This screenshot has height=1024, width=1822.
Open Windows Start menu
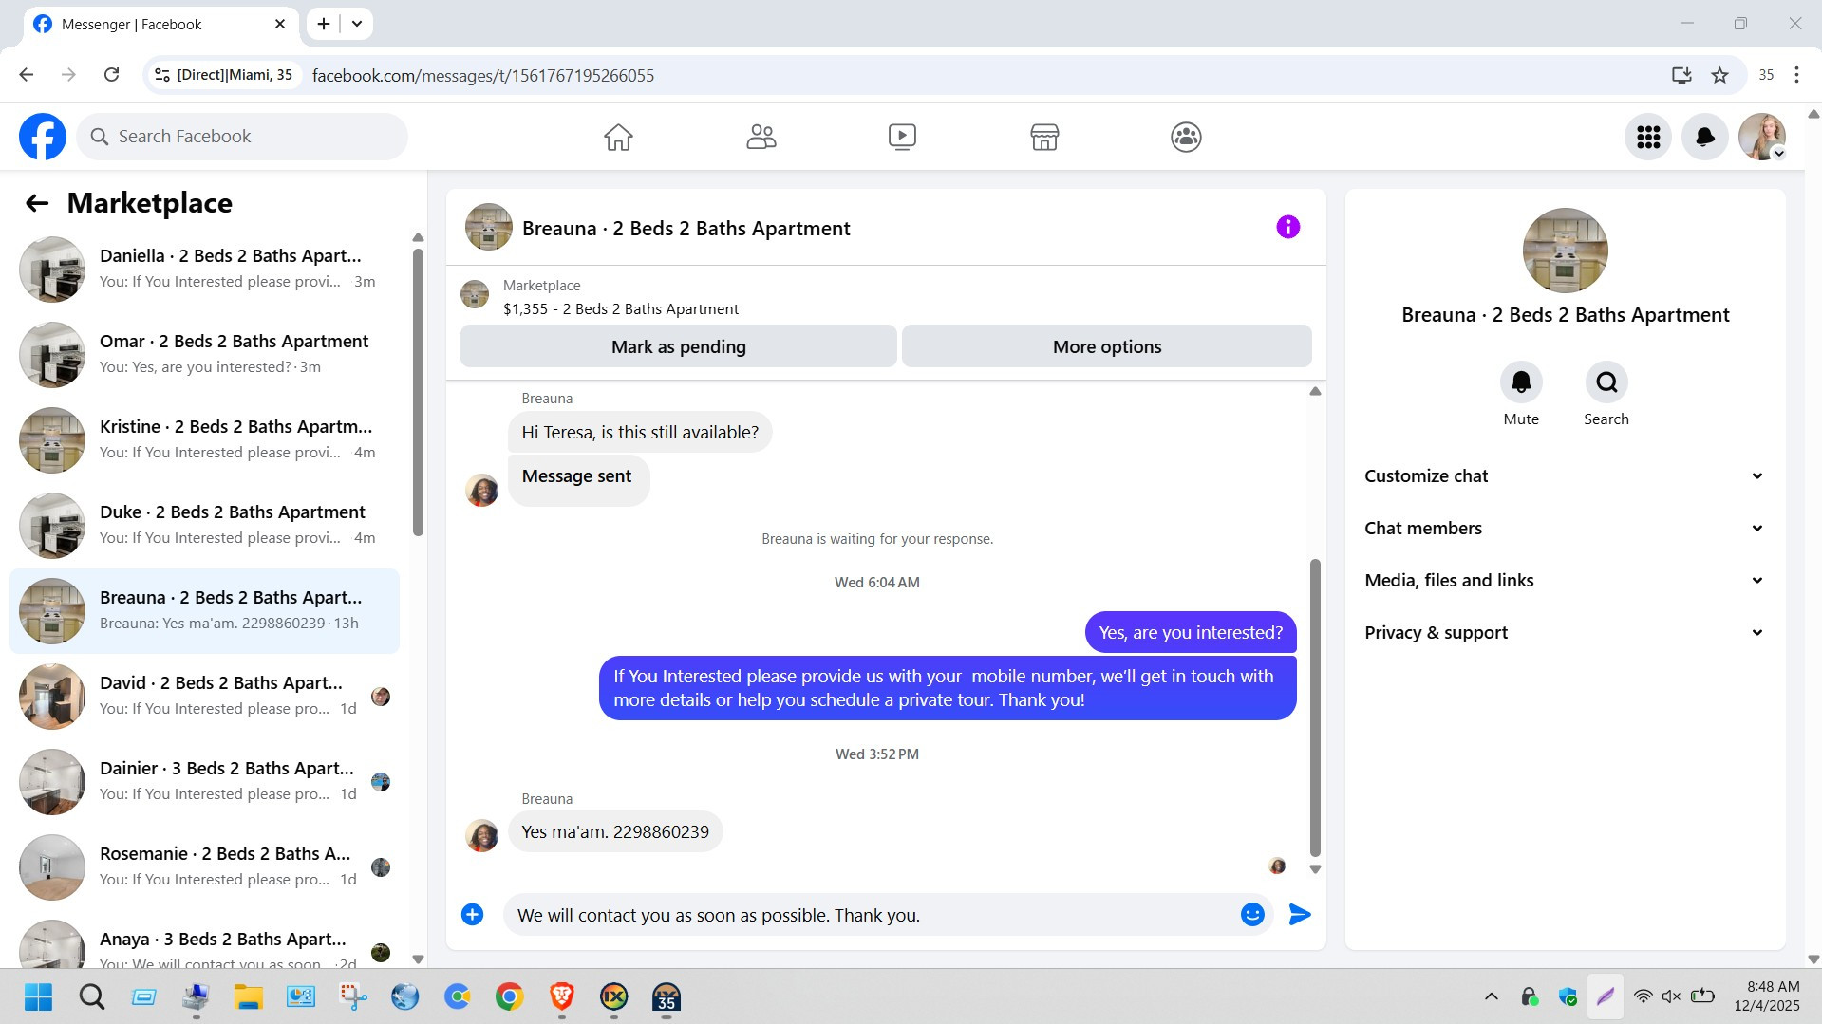(x=38, y=996)
